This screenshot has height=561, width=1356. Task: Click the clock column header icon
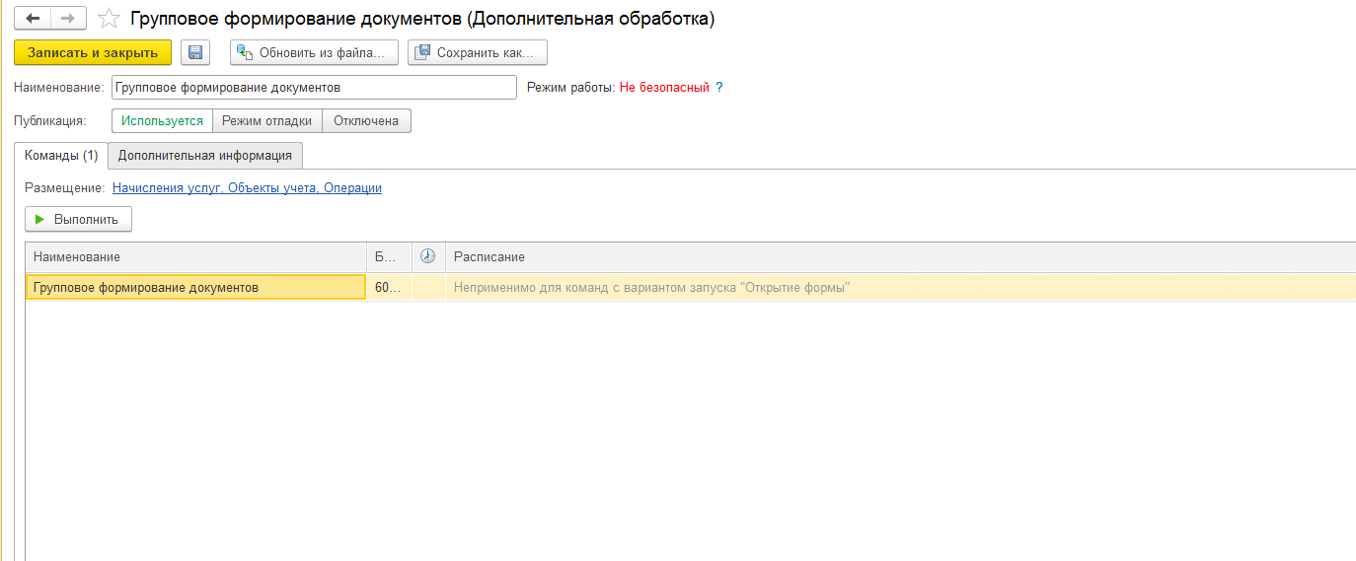(427, 256)
